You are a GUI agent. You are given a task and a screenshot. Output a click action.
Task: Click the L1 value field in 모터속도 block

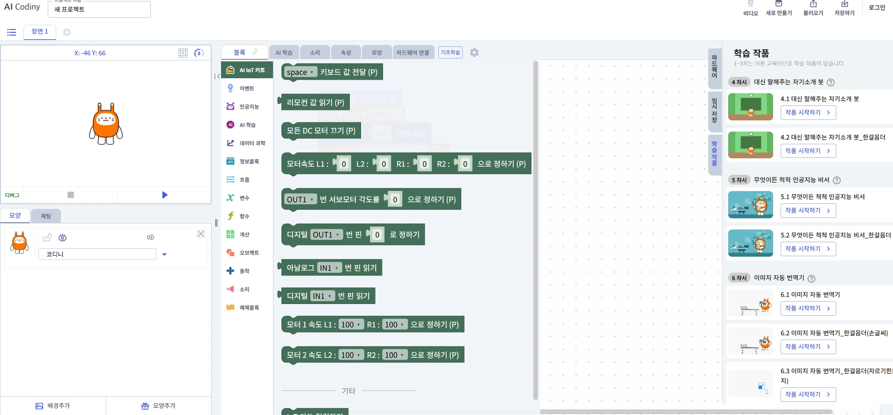pos(344,164)
